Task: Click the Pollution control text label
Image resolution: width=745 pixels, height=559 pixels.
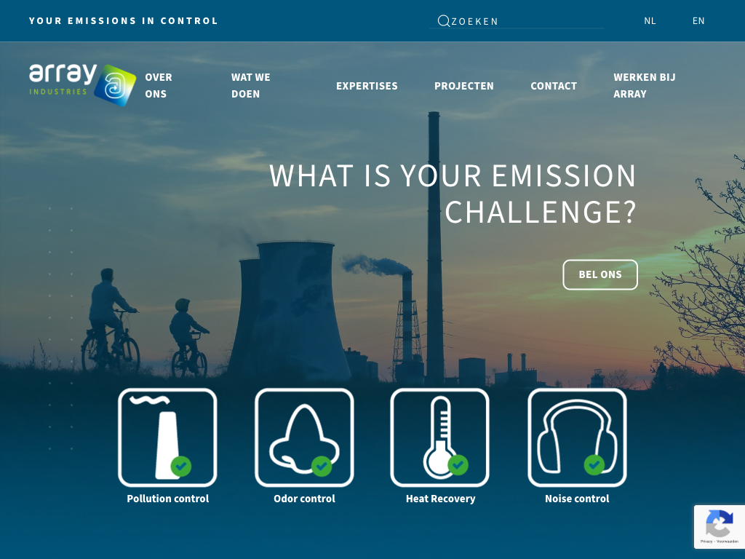Action: coord(167,499)
